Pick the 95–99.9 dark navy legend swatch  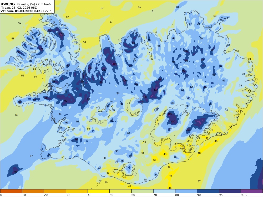pos(230,191)
